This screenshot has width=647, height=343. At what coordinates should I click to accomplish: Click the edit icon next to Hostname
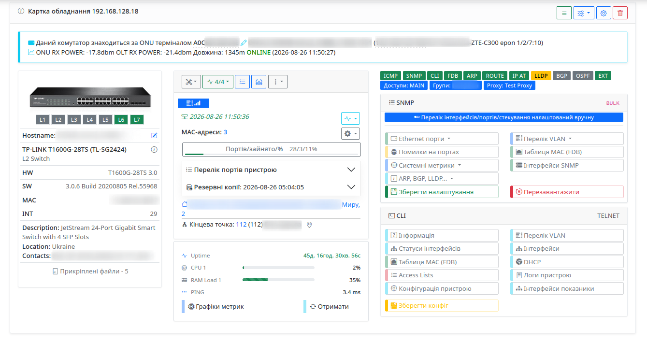[155, 135]
